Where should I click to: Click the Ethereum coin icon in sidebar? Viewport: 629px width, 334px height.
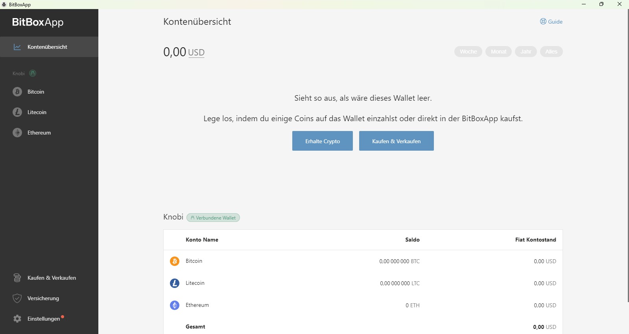(x=17, y=133)
